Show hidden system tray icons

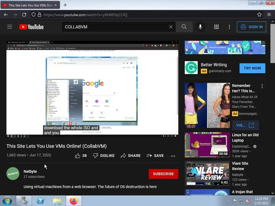[228, 201]
